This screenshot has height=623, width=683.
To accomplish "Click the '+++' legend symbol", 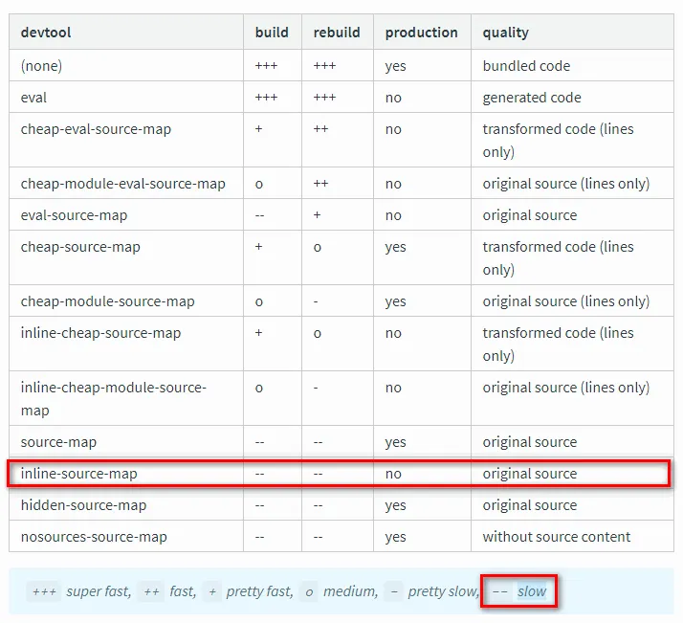I will click(x=44, y=591).
